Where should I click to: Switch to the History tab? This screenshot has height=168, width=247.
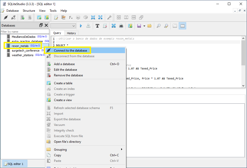pos(71,33)
